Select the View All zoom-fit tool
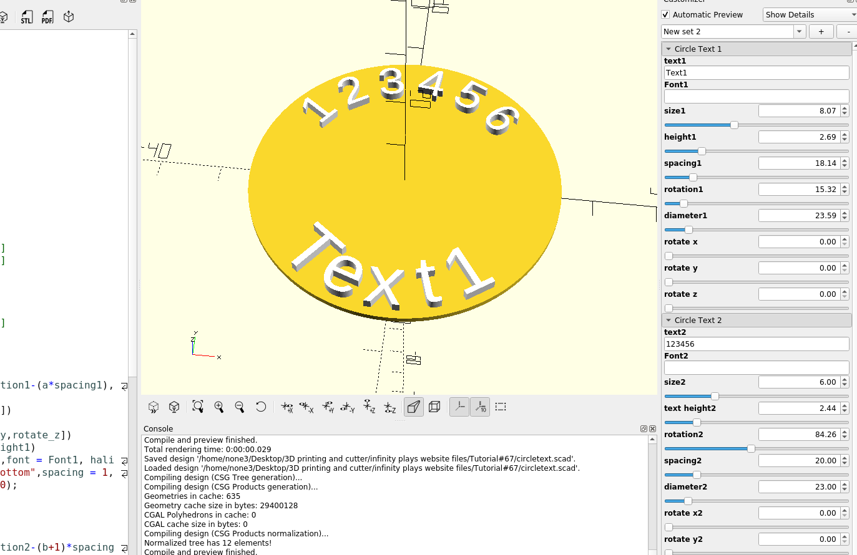Screen dimensions: 857x555 [x=198, y=407]
